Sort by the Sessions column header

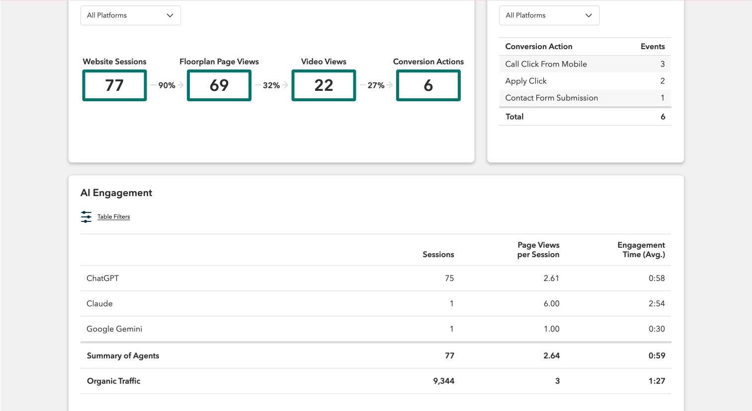(x=438, y=255)
